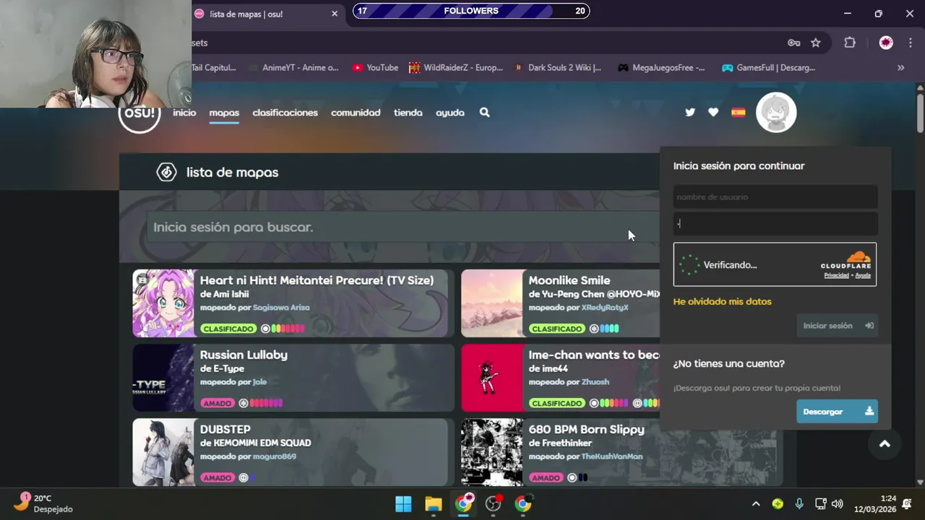Open comunidad menu item

pos(356,113)
